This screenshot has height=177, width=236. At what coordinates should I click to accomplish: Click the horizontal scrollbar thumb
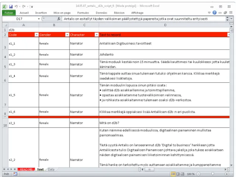[x=149, y=169]
